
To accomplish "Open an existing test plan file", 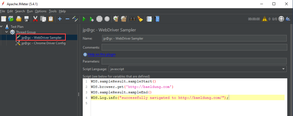I will 19,19.
